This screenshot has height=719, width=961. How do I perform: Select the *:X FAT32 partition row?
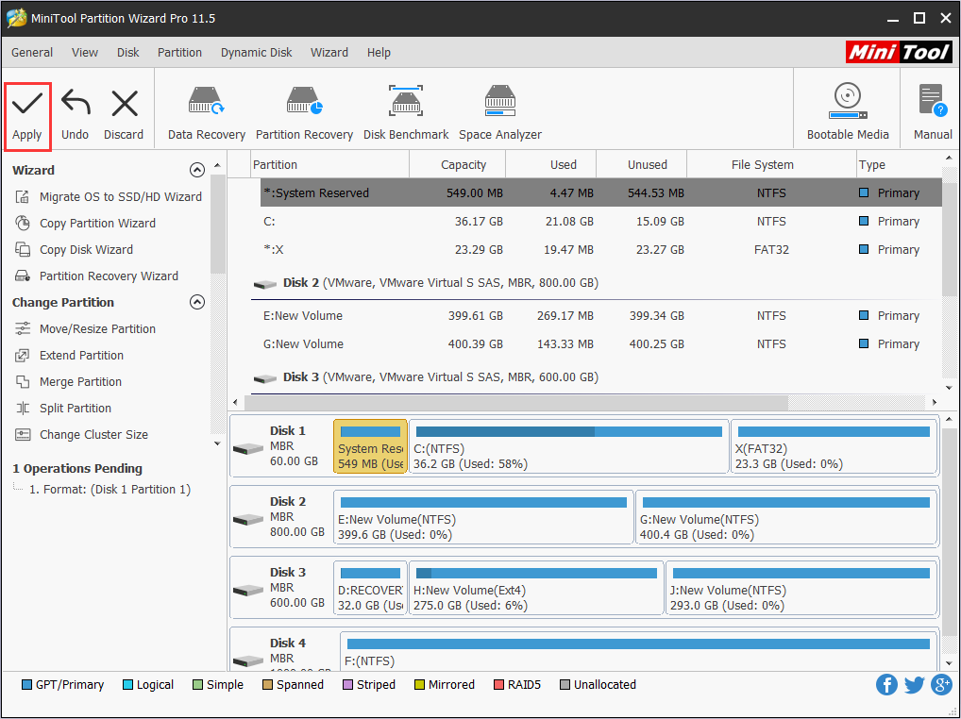[600, 249]
